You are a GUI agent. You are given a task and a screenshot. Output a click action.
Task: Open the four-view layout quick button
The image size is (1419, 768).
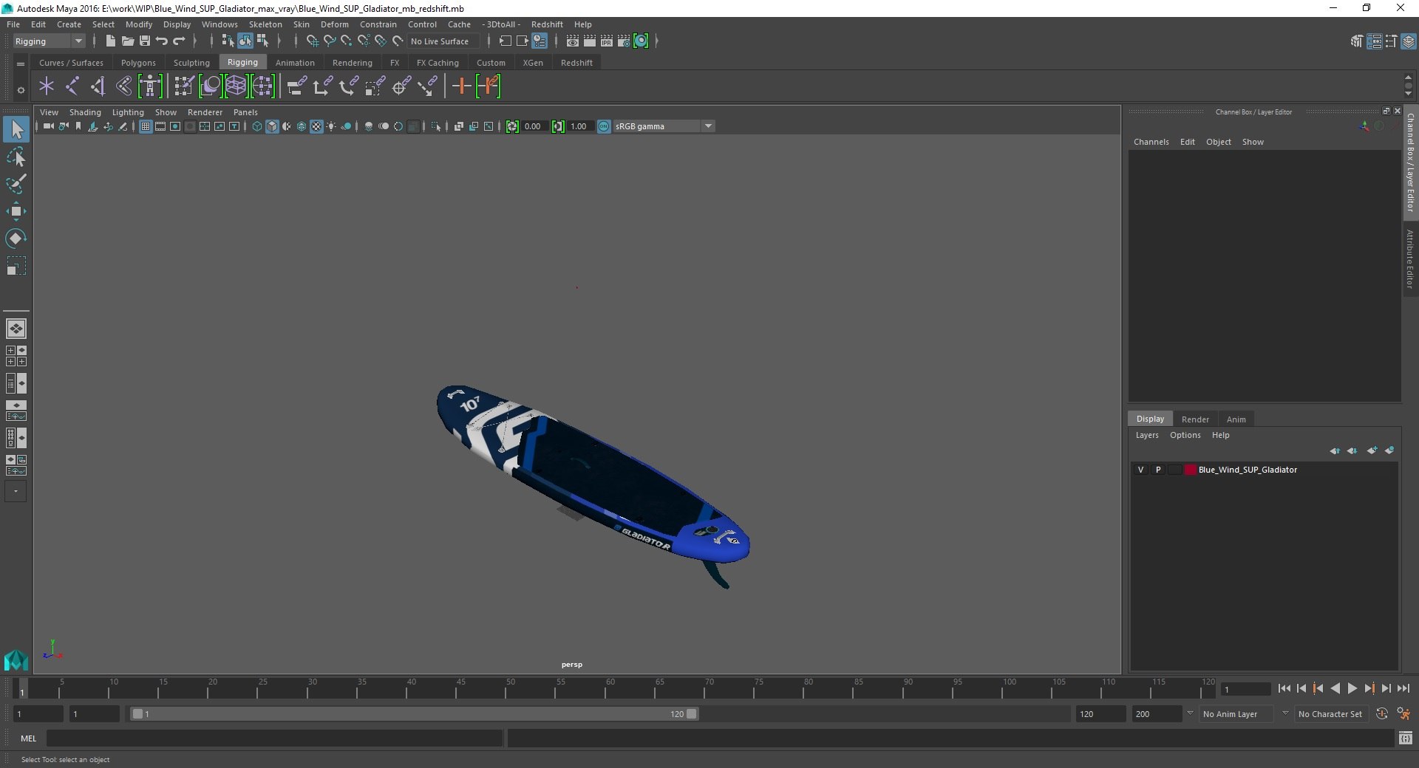click(16, 356)
